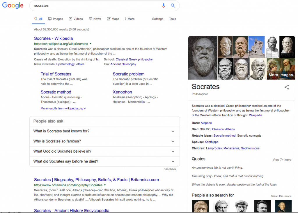Open the Socratic method sitelink
Screen dimensions: 298x213
tap(56, 92)
